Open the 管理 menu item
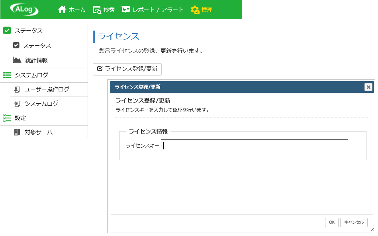Viewport: 378px width, 236px height. click(x=202, y=10)
